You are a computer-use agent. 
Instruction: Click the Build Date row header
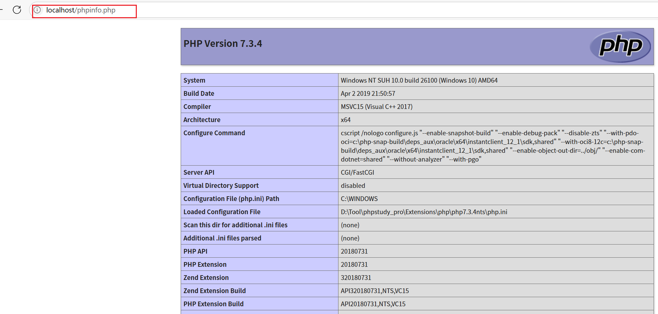point(199,93)
